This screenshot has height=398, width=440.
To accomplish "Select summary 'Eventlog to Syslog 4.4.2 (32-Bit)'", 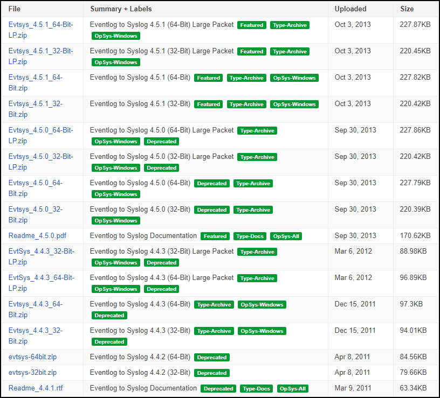I will [x=140, y=373].
